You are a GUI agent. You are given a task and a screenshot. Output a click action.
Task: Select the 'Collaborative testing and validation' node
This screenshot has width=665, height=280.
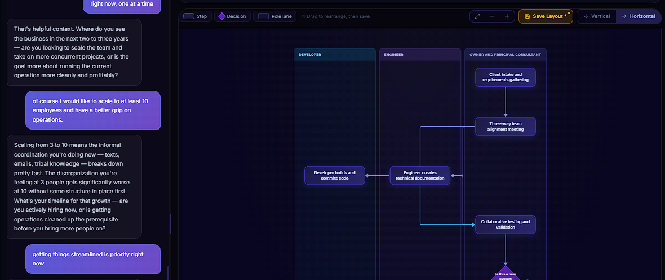click(x=505, y=224)
